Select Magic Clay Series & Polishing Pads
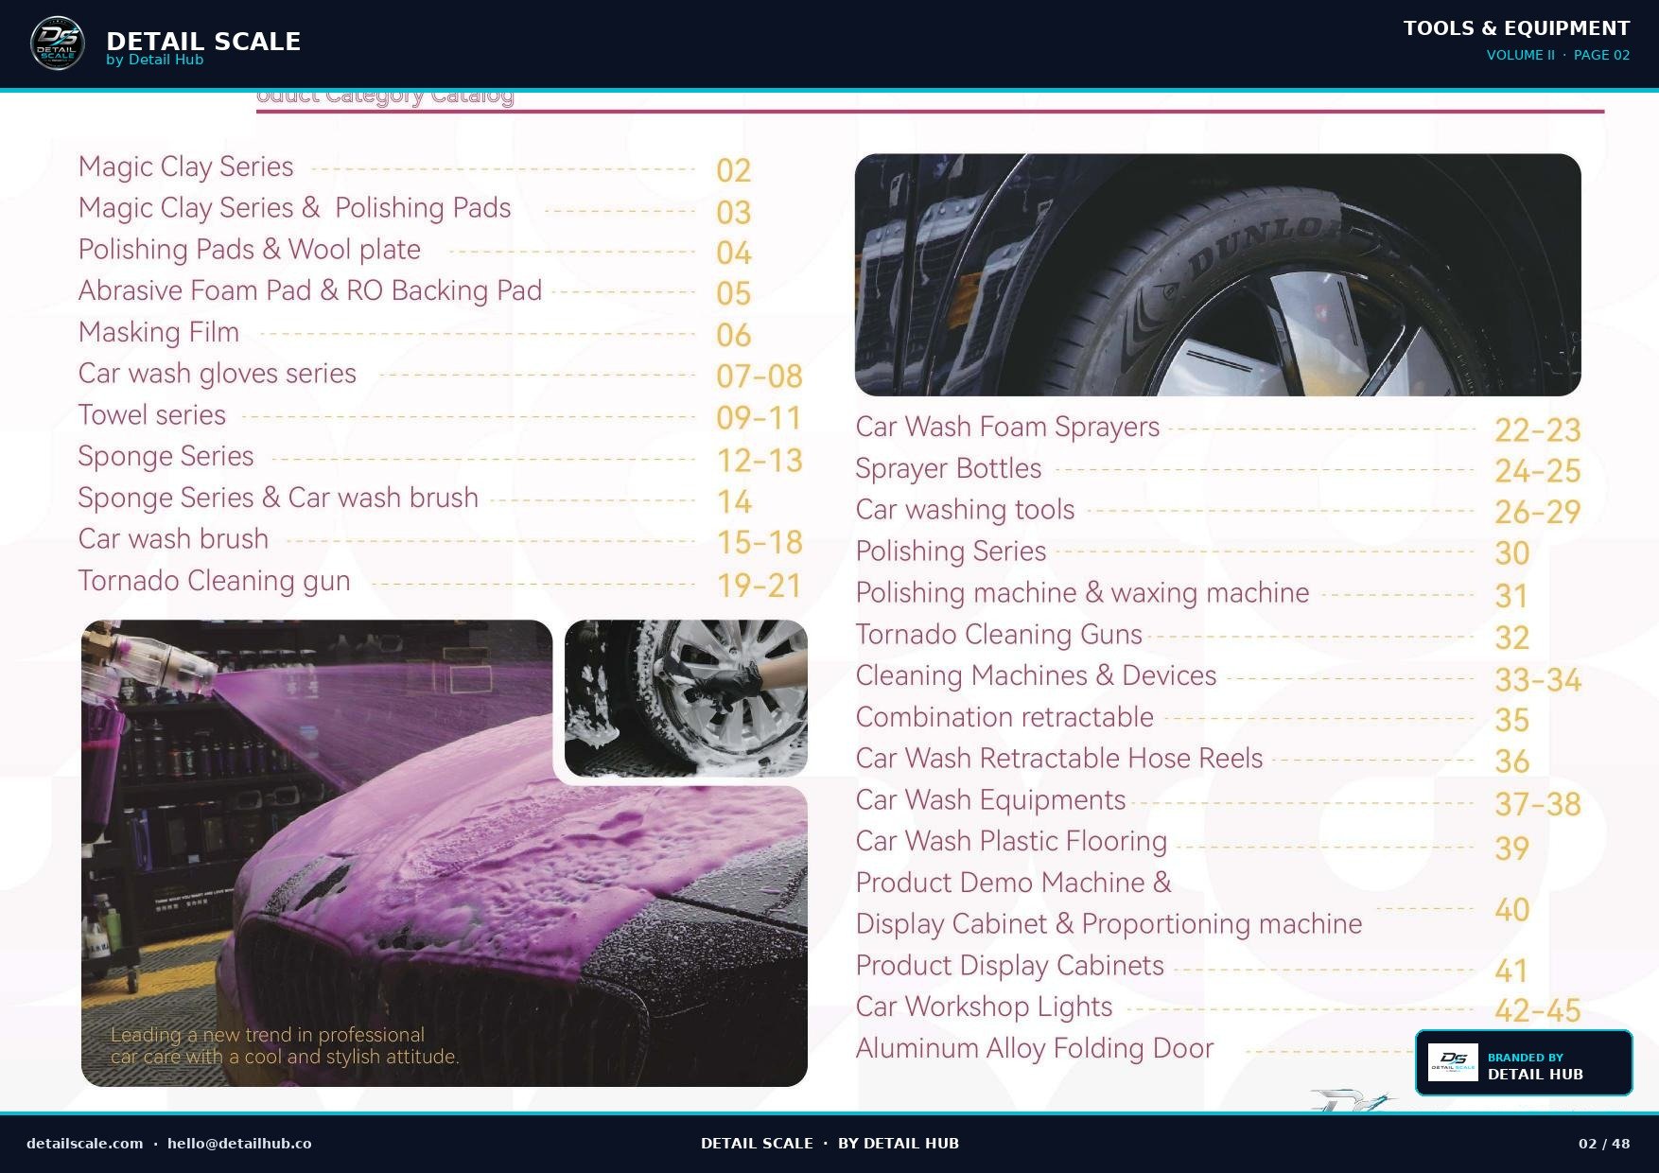This screenshot has width=1659, height=1173. pos(295,208)
